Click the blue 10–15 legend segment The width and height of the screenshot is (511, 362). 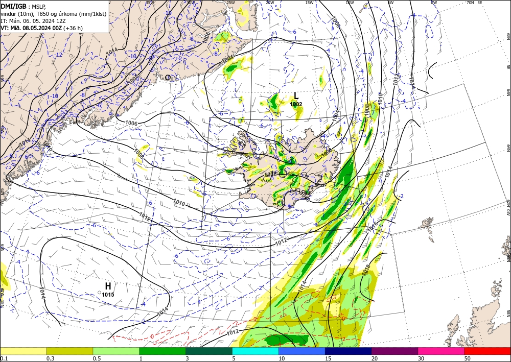302,351
